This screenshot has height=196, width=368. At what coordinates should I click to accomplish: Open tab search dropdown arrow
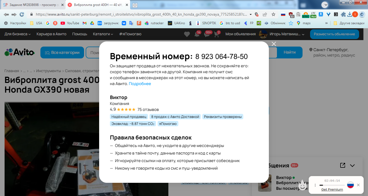pyautogui.click(x=325, y=5)
